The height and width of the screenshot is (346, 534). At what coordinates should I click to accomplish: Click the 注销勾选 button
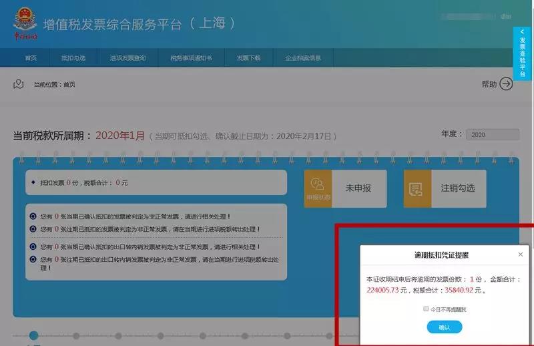(x=445, y=188)
